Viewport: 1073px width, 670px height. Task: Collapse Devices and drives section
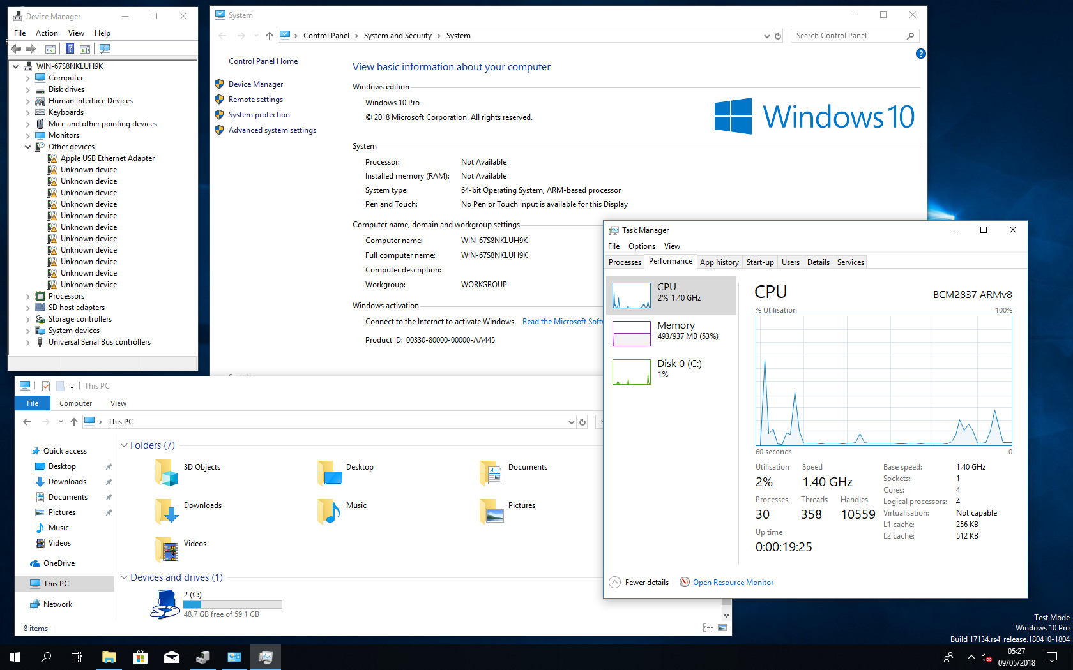[124, 577]
